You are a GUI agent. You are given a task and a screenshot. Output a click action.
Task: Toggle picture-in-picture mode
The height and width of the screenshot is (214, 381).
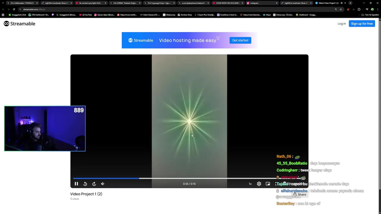pos(268,184)
